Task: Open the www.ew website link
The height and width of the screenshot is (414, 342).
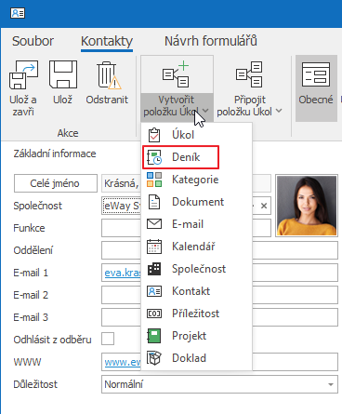Action: [x=123, y=362]
